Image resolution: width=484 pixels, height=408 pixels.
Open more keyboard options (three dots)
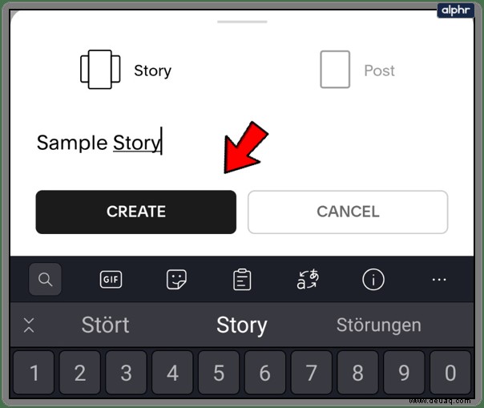[439, 280]
